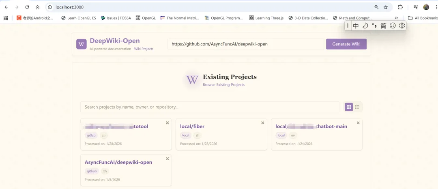The width and height of the screenshot is (438, 189).
Task: Click the site info icon in address bar
Action: 50,7
